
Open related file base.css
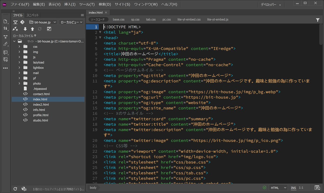(119, 19)
